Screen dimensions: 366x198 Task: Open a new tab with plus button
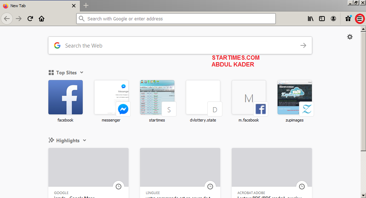point(86,5)
